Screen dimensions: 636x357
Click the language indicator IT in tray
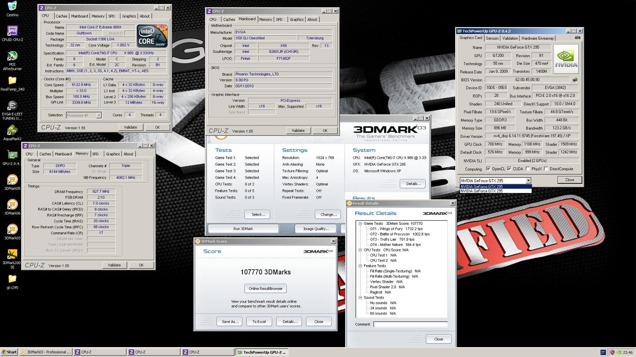click(603, 352)
